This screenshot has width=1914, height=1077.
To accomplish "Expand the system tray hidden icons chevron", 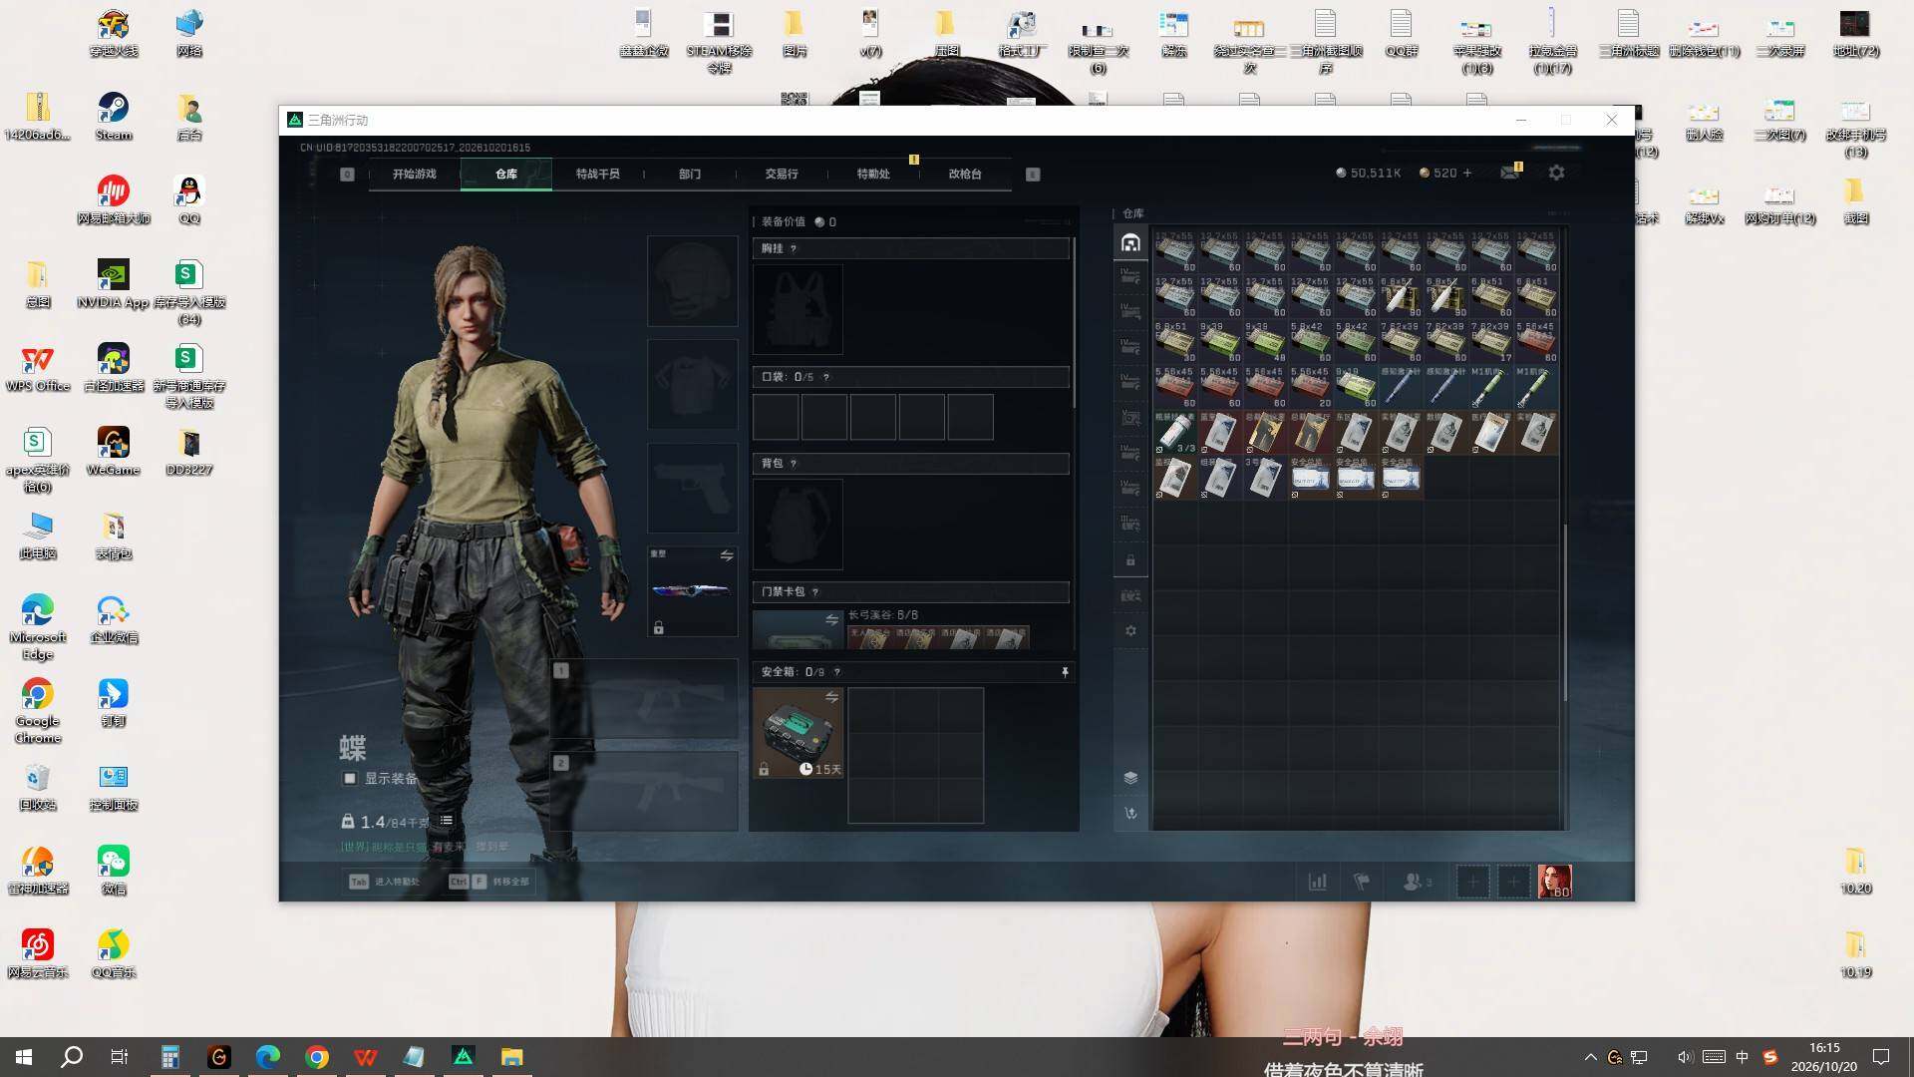I will click(x=1590, y=1057).
